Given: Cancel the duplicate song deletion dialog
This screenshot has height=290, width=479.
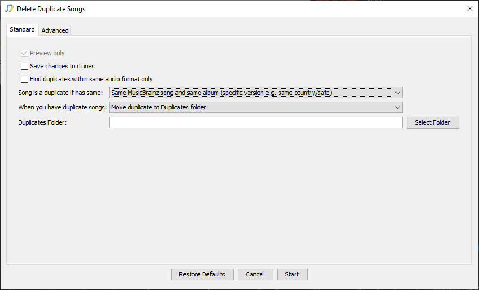Looking at the screenshot, I should click(255, 274).
